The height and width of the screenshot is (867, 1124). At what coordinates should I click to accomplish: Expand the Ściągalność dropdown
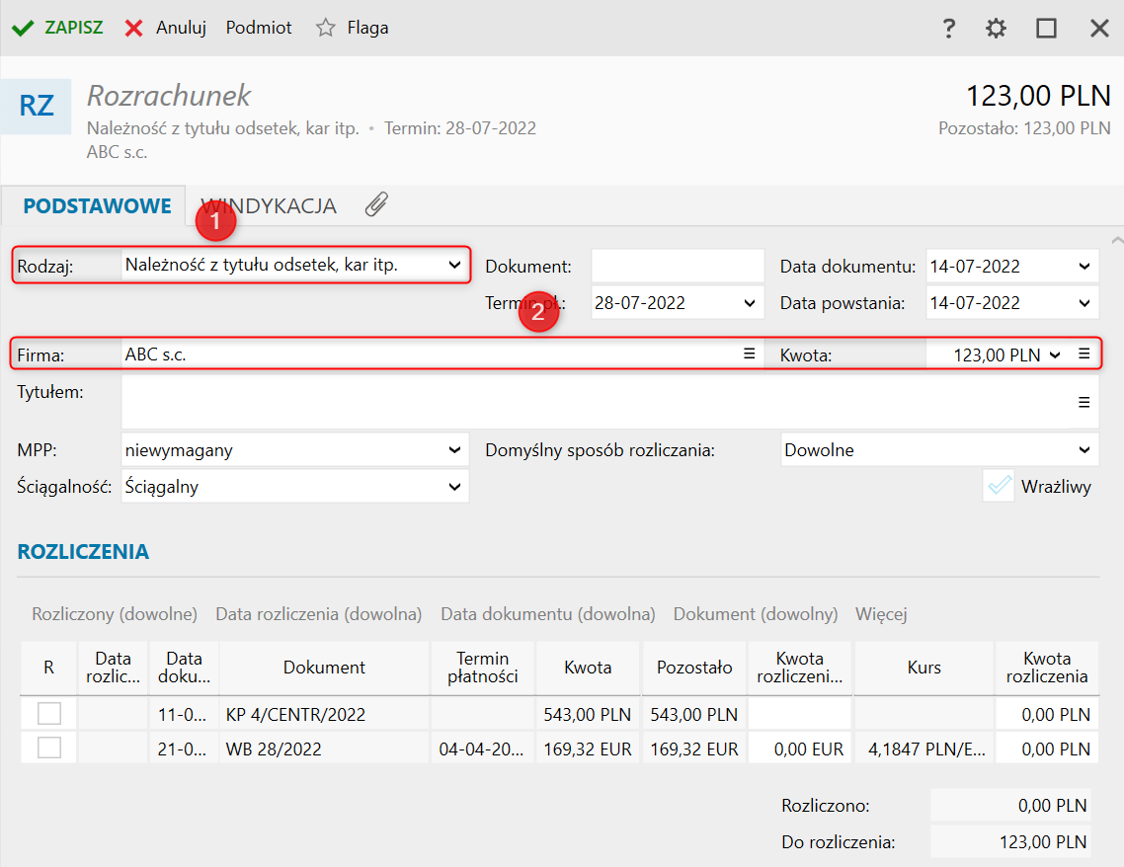454,487
